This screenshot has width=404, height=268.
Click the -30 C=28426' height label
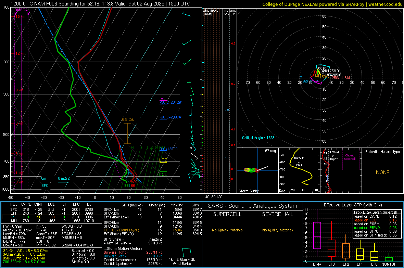[x=171, y=102]
